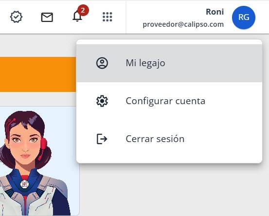Click the orange banner bar
This screenshot has height=216, width=269.
pyautogui.click(x=38, y=74)
